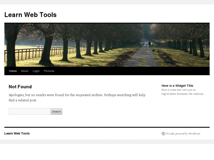The image size is (214, 160).
Task: Open the About page in the navigation
Action: (24, 71)
